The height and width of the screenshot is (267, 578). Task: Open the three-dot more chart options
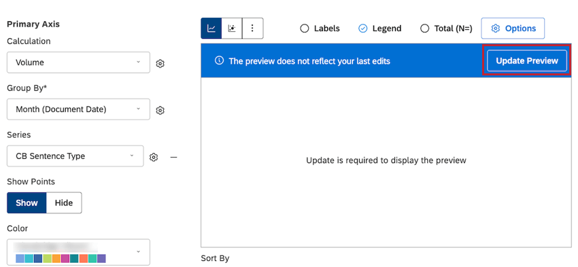pyautogui.click(x=252, y=29)
